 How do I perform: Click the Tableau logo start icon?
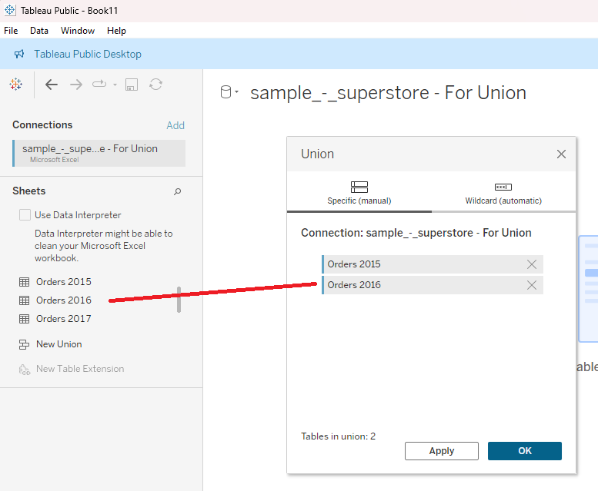[15, 85]
